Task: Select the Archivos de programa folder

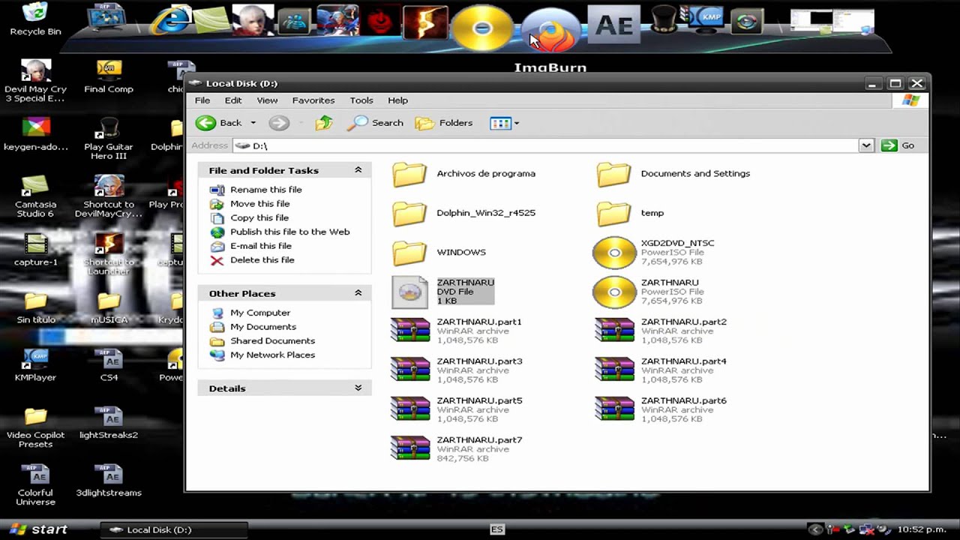Action: pos(463,174)
